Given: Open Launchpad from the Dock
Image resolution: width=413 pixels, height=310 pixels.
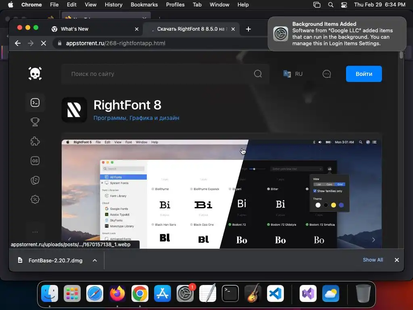Looking at the screenshot, I should pyautogui.click(x=72, y=293).
